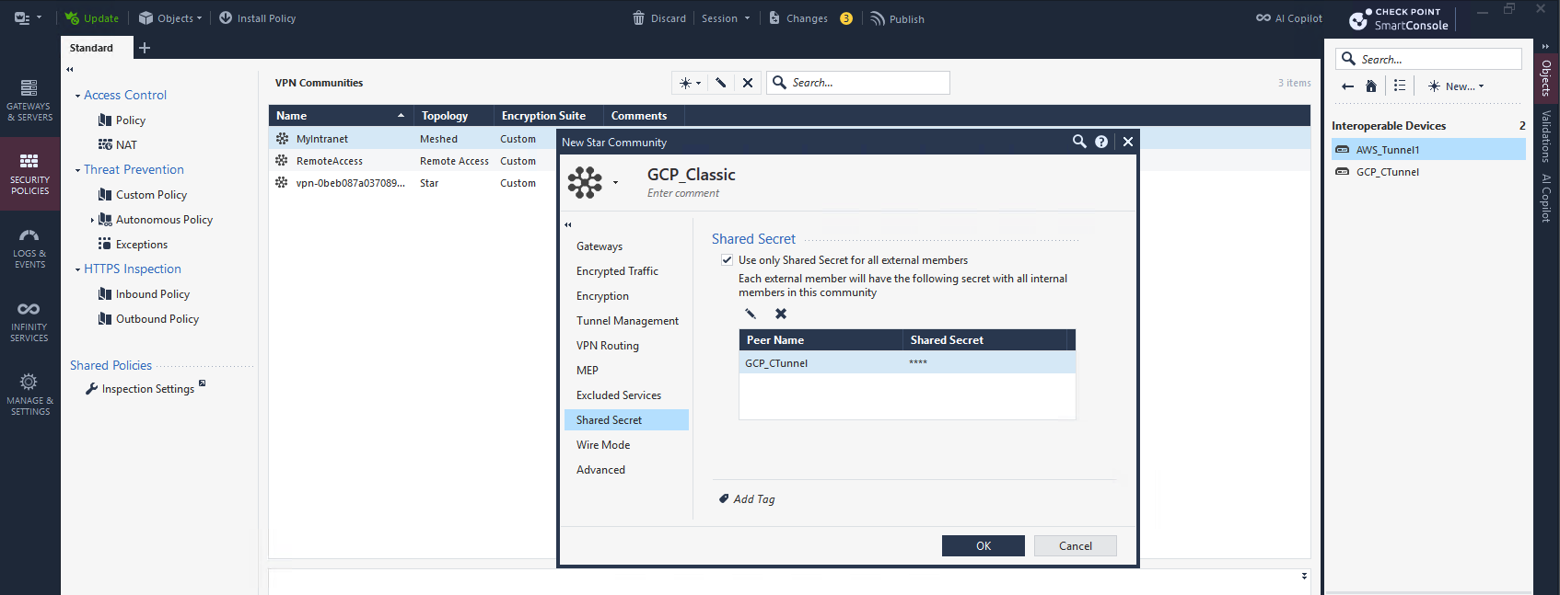1560x595 pixels.
Task: Select Encryption in dialog navigation
Action: (x=602, y=296)
